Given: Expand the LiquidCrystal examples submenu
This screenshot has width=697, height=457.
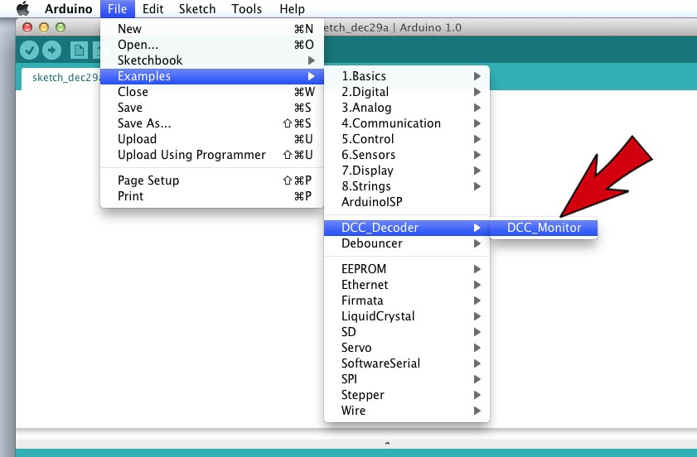Looking at the screenshot, I should 407,316.
